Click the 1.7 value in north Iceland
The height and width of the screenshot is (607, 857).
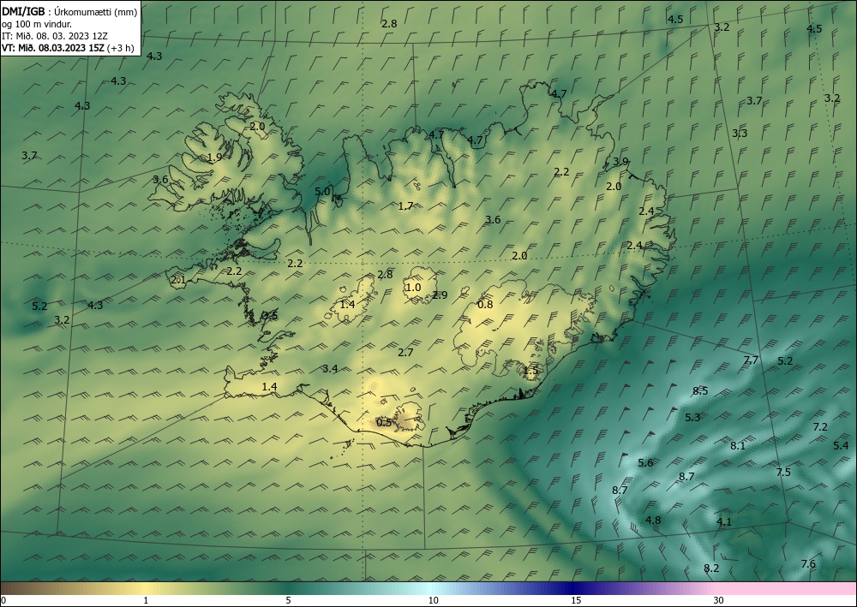tap(405, 206)
